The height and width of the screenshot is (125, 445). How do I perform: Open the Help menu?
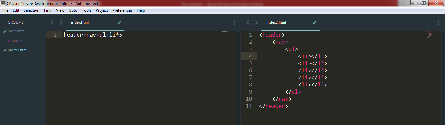pyautogui.click(x=141, y=10)
